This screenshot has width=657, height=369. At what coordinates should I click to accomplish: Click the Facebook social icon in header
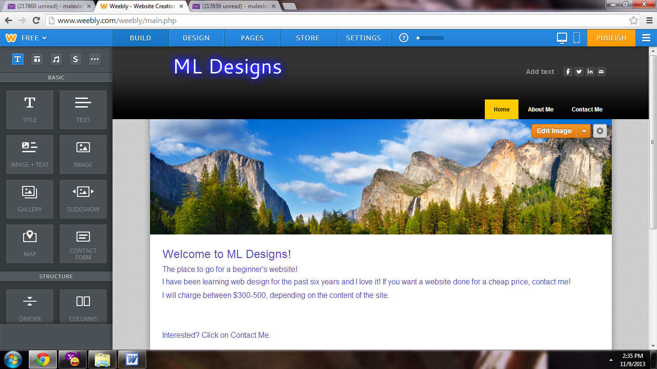[x=568, y=72]
